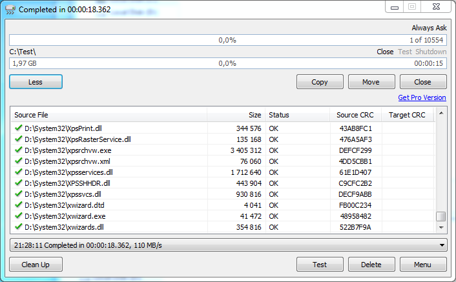Click green checkmark beside xwizards.dll

pyautogui.click(x=19, y=227)
